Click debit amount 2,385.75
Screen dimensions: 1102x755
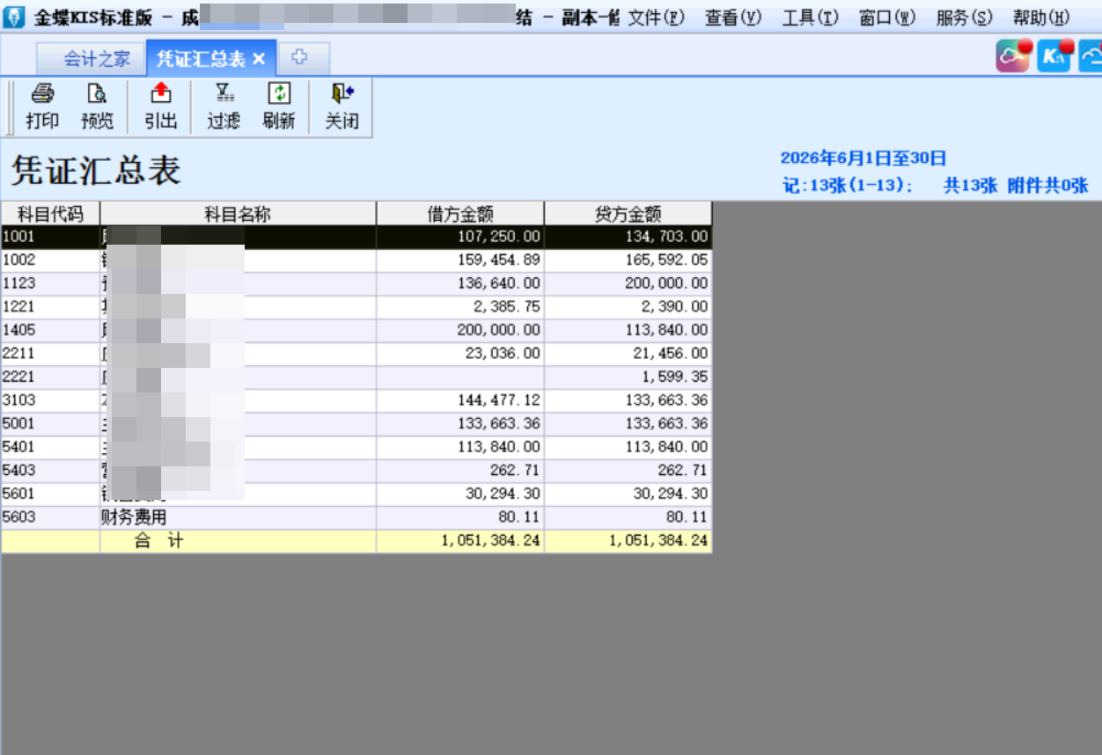tap(460, 307)
